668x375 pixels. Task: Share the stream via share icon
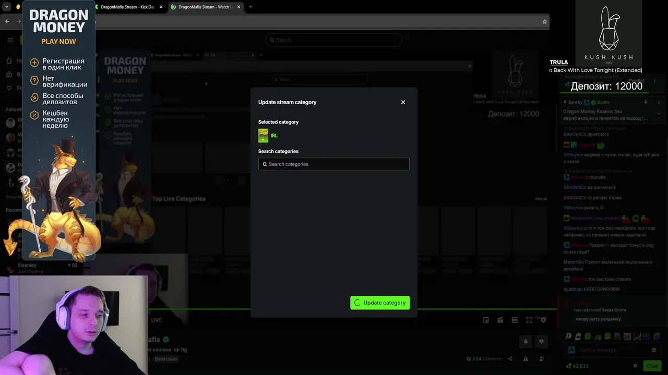[510, 359]
